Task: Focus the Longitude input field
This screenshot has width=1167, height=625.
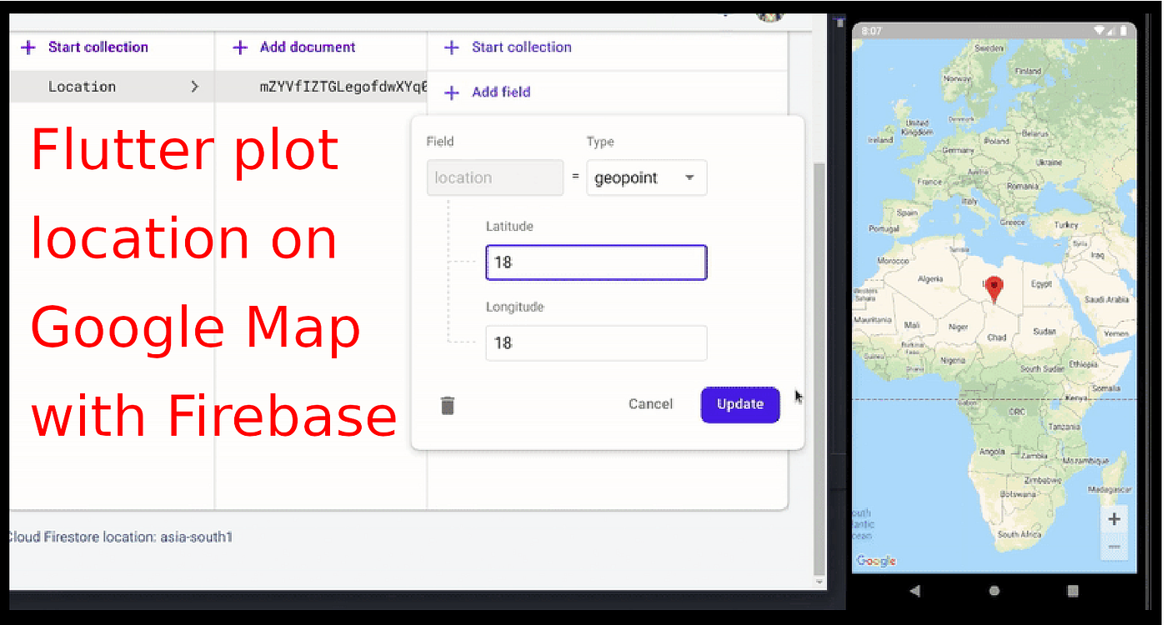Action: 596,343
